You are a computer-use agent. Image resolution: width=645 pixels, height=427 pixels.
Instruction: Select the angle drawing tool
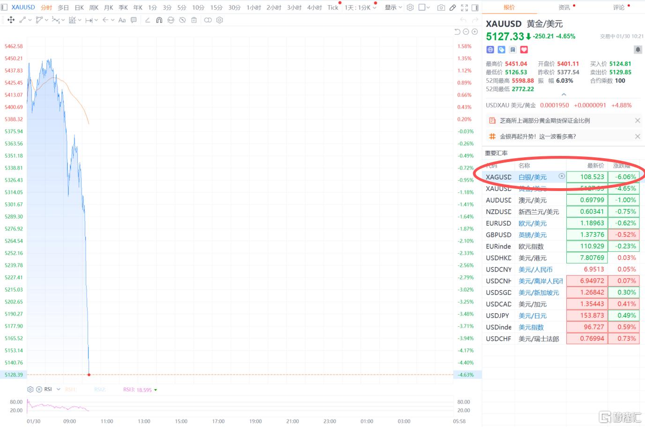point(148,20)
